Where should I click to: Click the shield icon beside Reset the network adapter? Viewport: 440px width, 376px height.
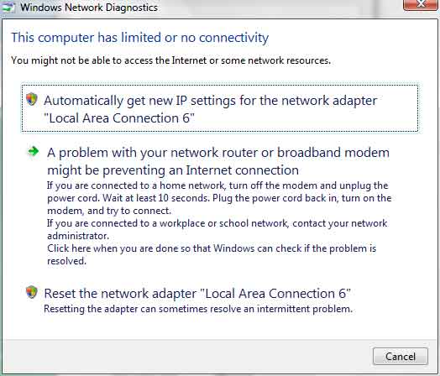coord(31,292)
